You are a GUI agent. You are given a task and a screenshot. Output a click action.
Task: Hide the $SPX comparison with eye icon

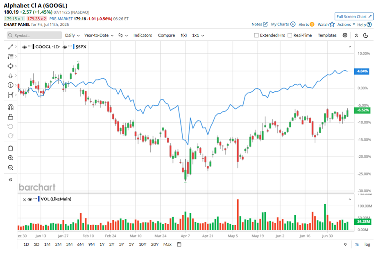pos(65,47)
